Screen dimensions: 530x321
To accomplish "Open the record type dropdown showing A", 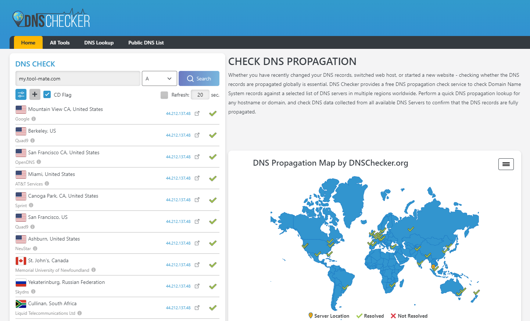I will tap(159, 78).
